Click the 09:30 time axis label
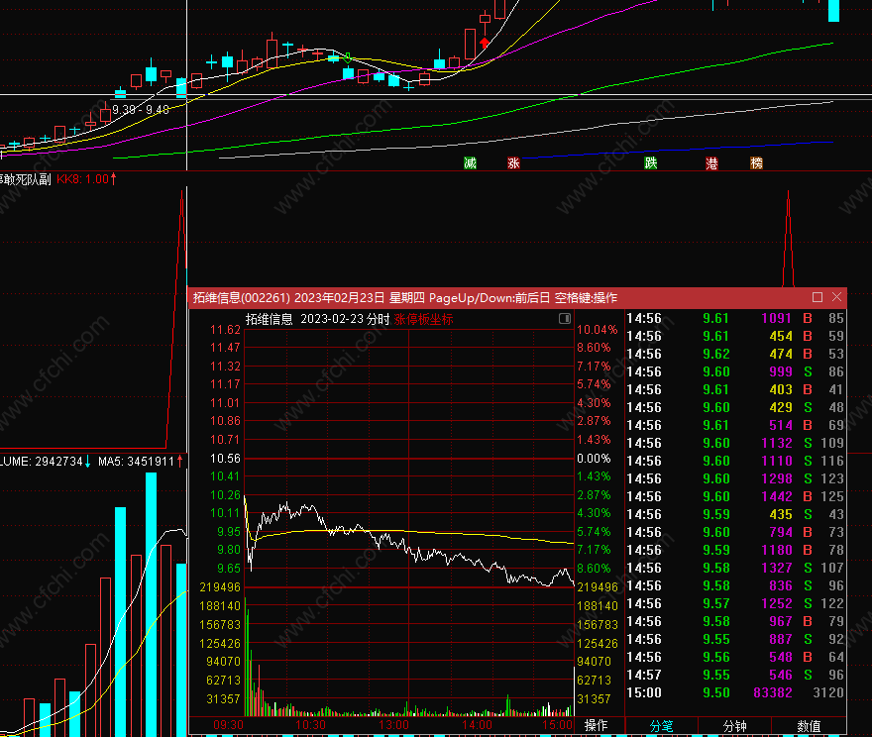Image resolution: width=872 pixels, height=737 pixels. (x=229, y=725)
